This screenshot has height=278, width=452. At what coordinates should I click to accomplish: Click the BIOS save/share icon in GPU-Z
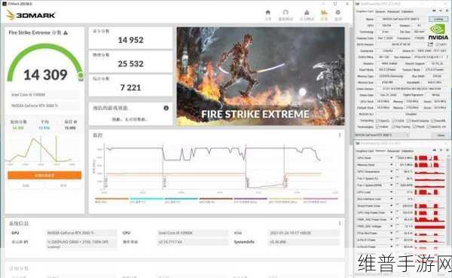(430, 44)
